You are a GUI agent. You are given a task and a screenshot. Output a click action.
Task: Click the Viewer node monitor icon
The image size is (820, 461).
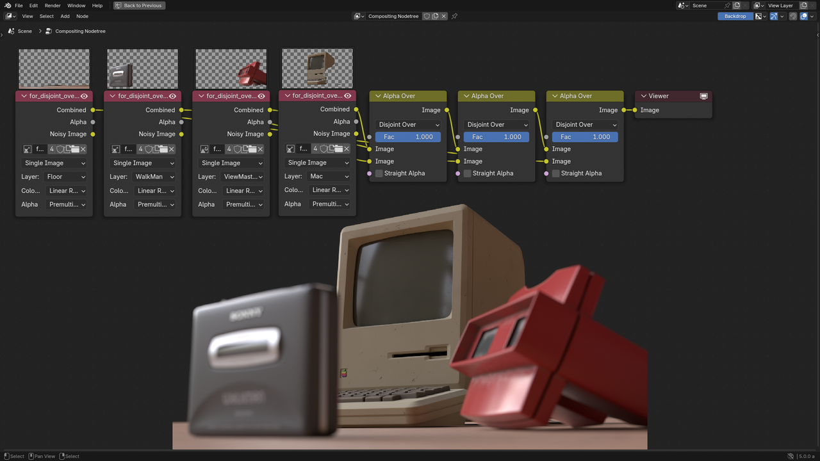click(x=703, y=96)
